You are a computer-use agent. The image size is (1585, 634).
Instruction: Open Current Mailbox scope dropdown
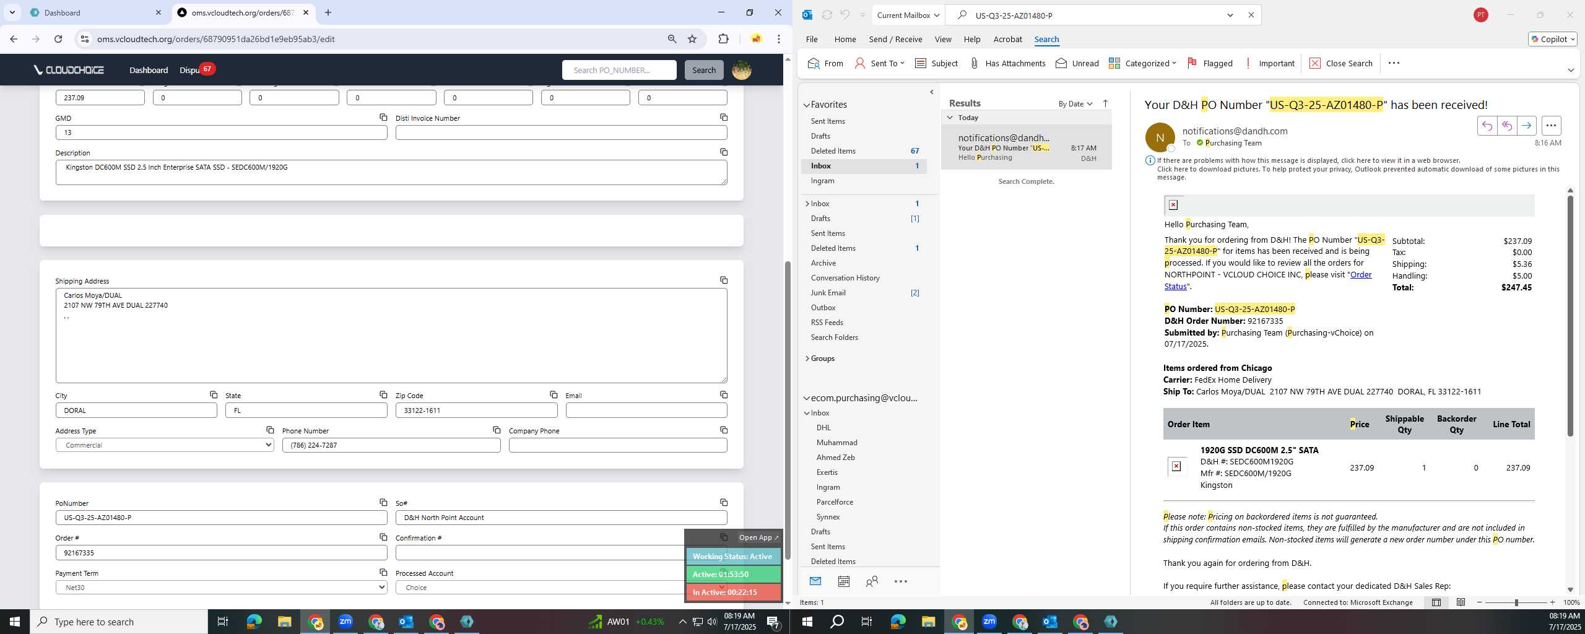click(x=908, y=15)
